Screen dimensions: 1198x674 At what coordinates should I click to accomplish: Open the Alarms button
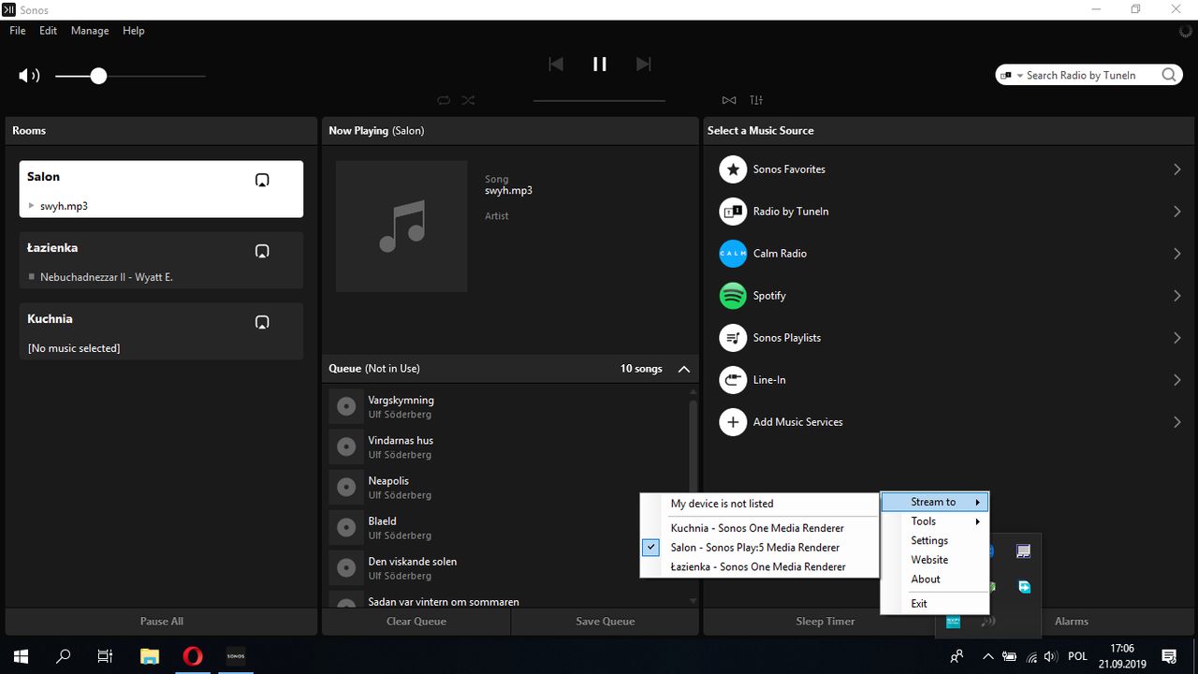pyautogui.click(x=1072, y=622)
